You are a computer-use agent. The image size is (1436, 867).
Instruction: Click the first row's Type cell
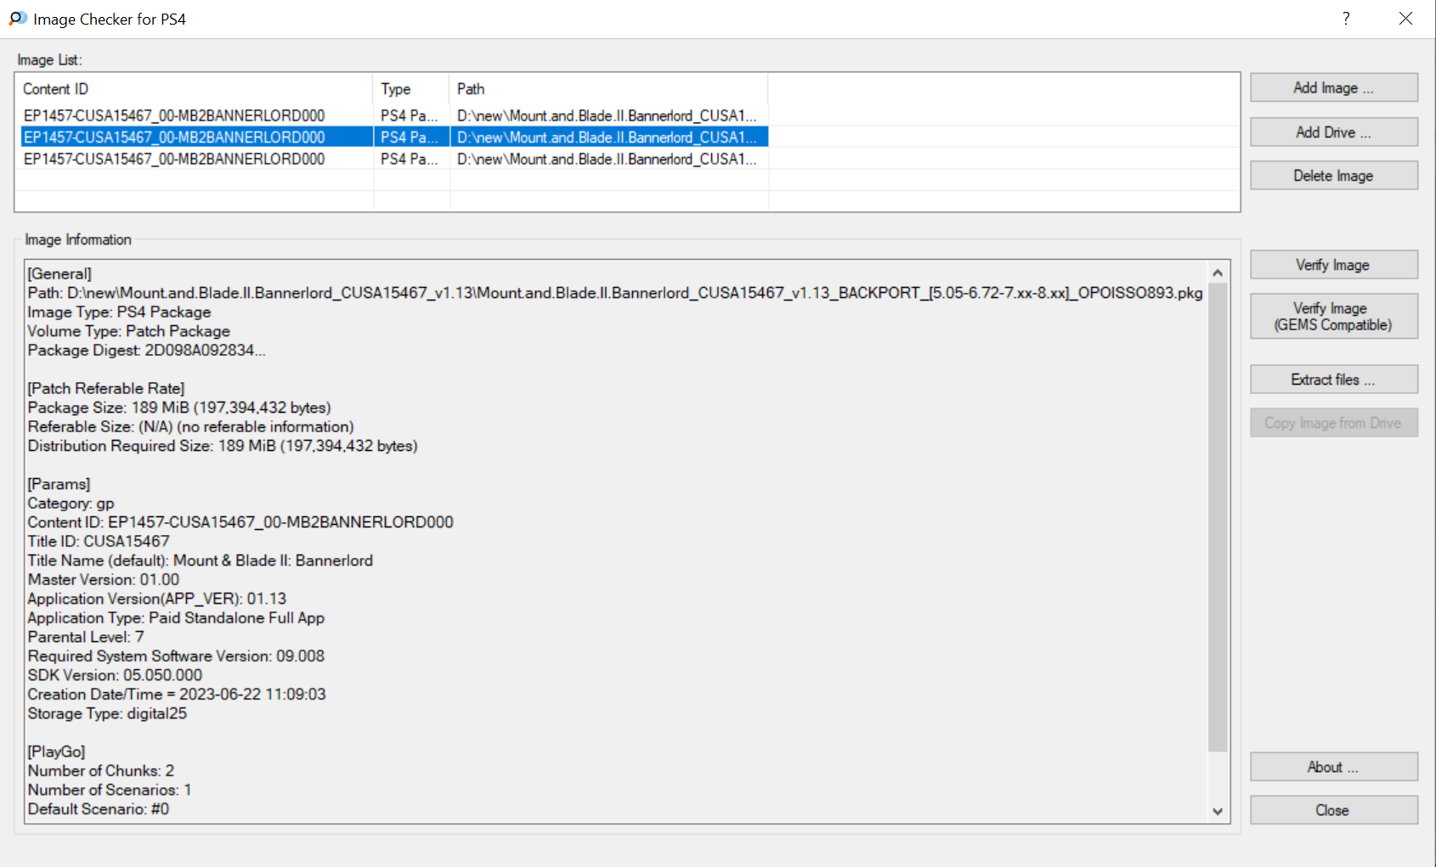410,115
